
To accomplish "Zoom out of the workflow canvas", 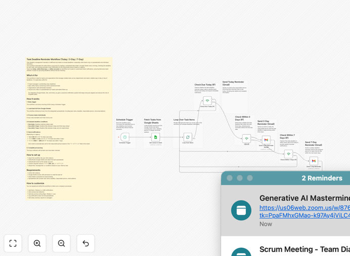I will (x=61, y=243).
